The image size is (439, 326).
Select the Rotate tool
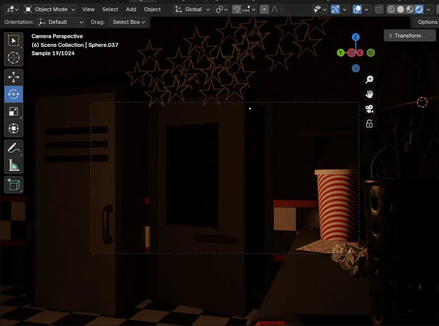(14, 94)
